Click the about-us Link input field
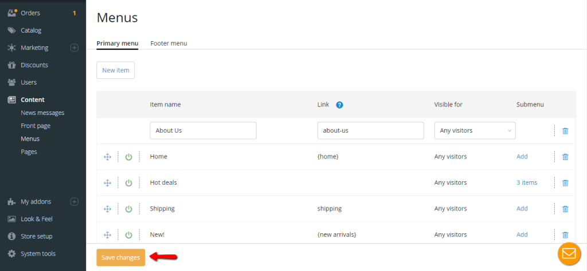587x271 pixels. click(x=371, y=131)
